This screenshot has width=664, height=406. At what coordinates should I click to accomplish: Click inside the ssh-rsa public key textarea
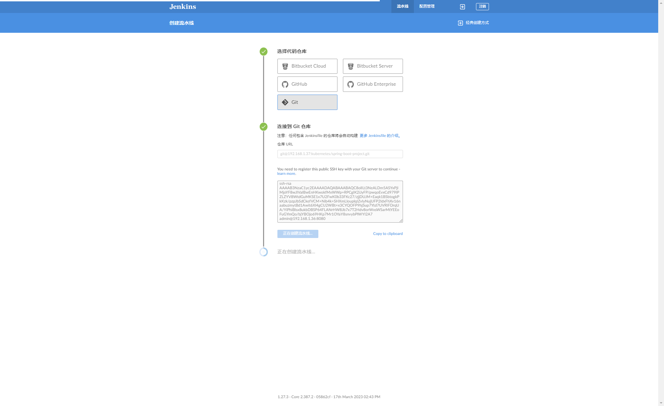click(x=340, y=201)
